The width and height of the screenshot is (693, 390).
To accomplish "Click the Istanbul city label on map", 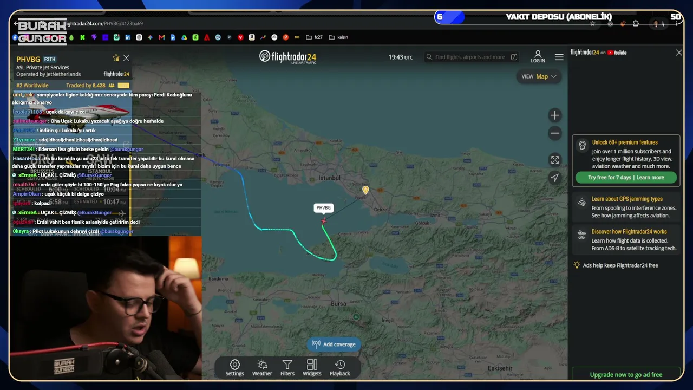I will coord(329,178).
